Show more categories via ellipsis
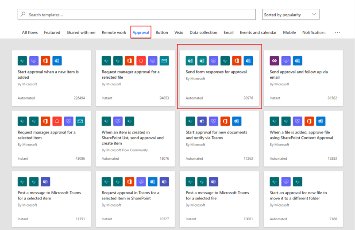355x230 pixels. coord(337,33)
